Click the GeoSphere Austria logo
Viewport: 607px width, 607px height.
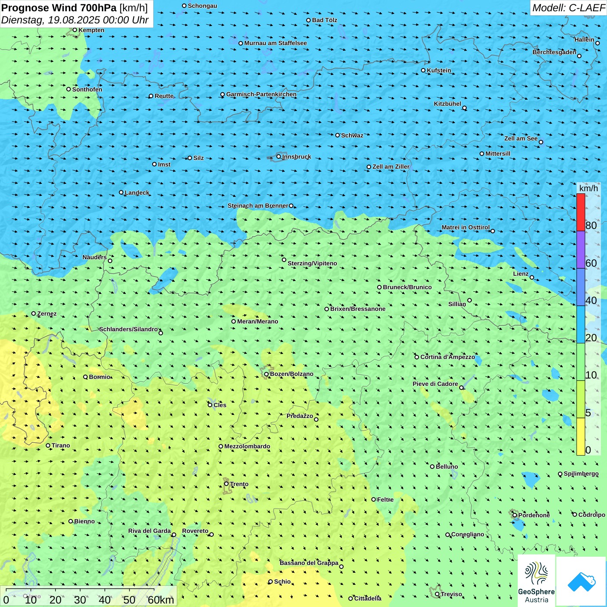pos(536,581)
